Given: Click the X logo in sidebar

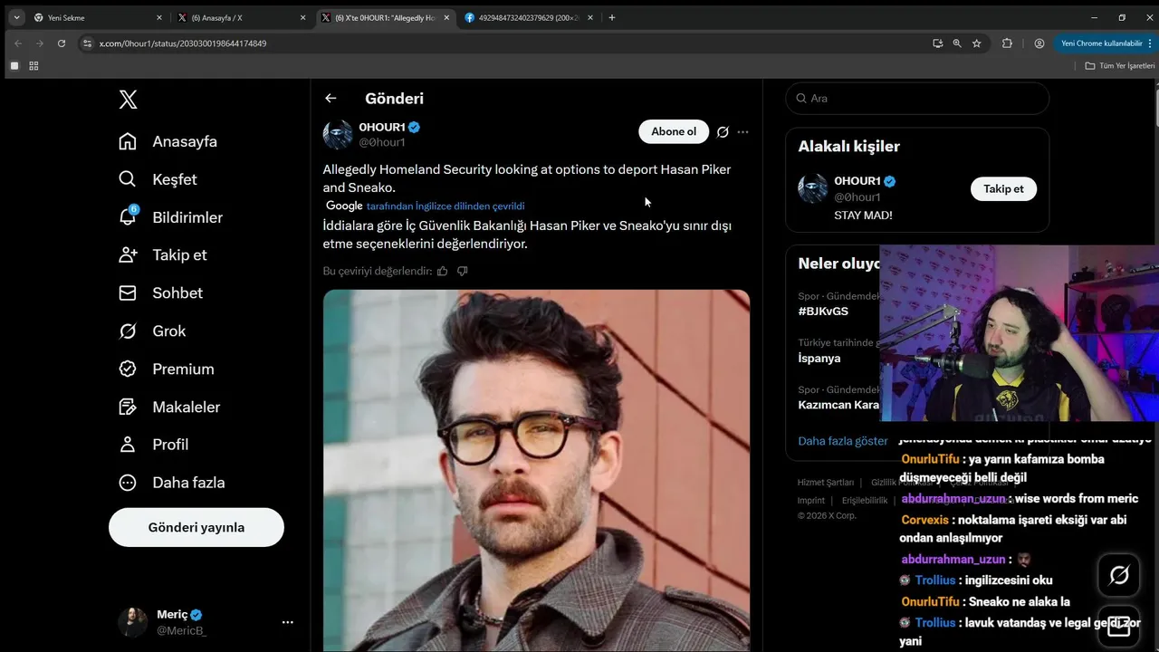Looking at the screenshot, I should pyautogui.click(x=128, y=100).
